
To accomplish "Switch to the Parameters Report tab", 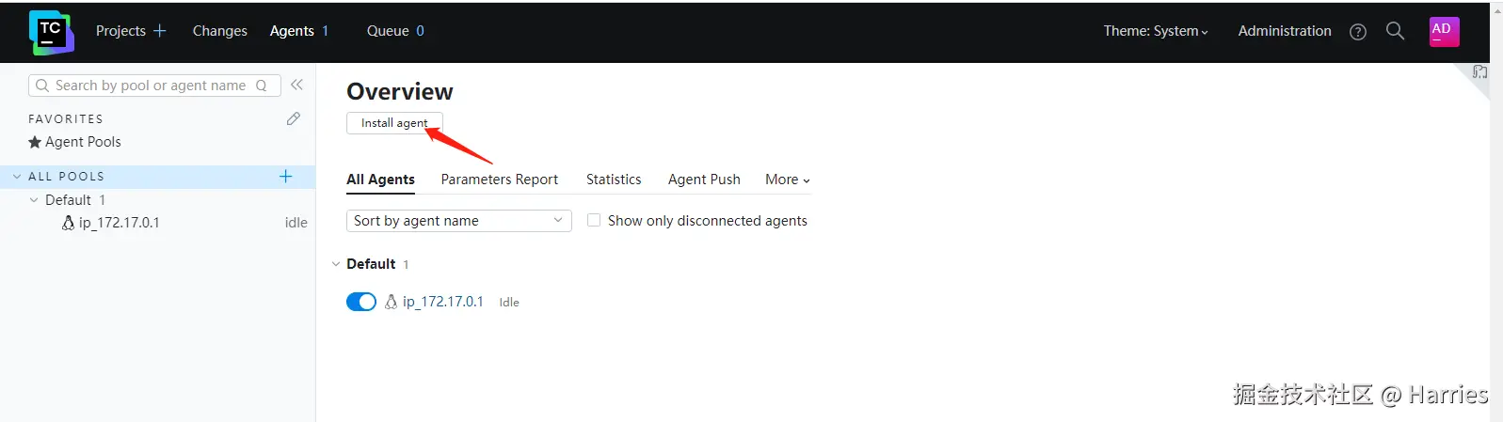I will tap(500, 180).
